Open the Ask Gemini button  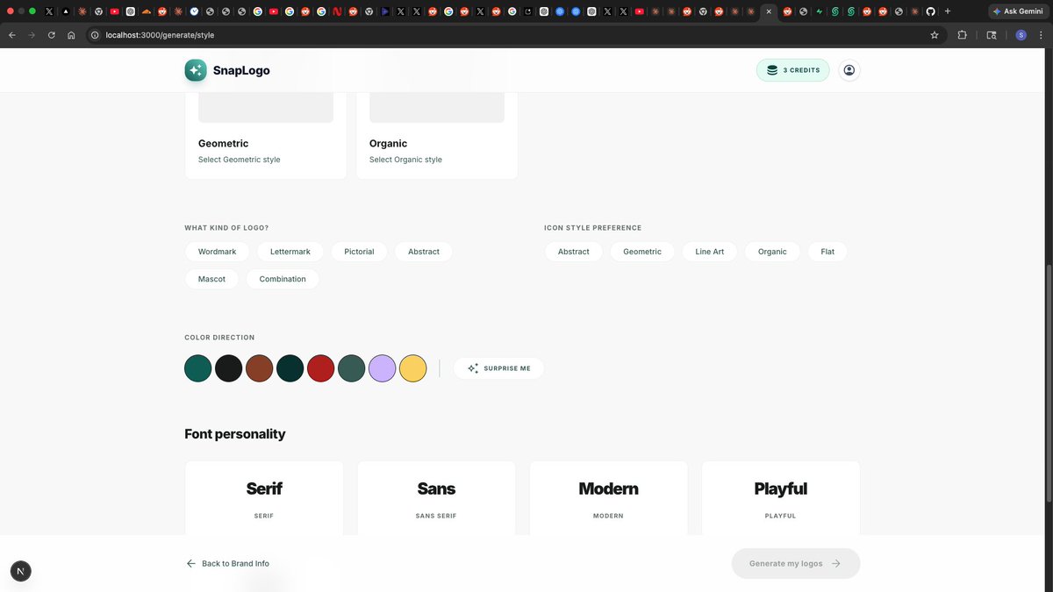[1017, 11]
